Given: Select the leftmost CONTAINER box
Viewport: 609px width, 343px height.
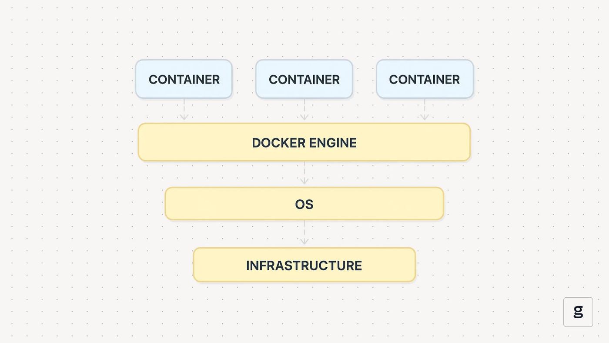Looking at the screenshot, I should click(x=184, y=79).
